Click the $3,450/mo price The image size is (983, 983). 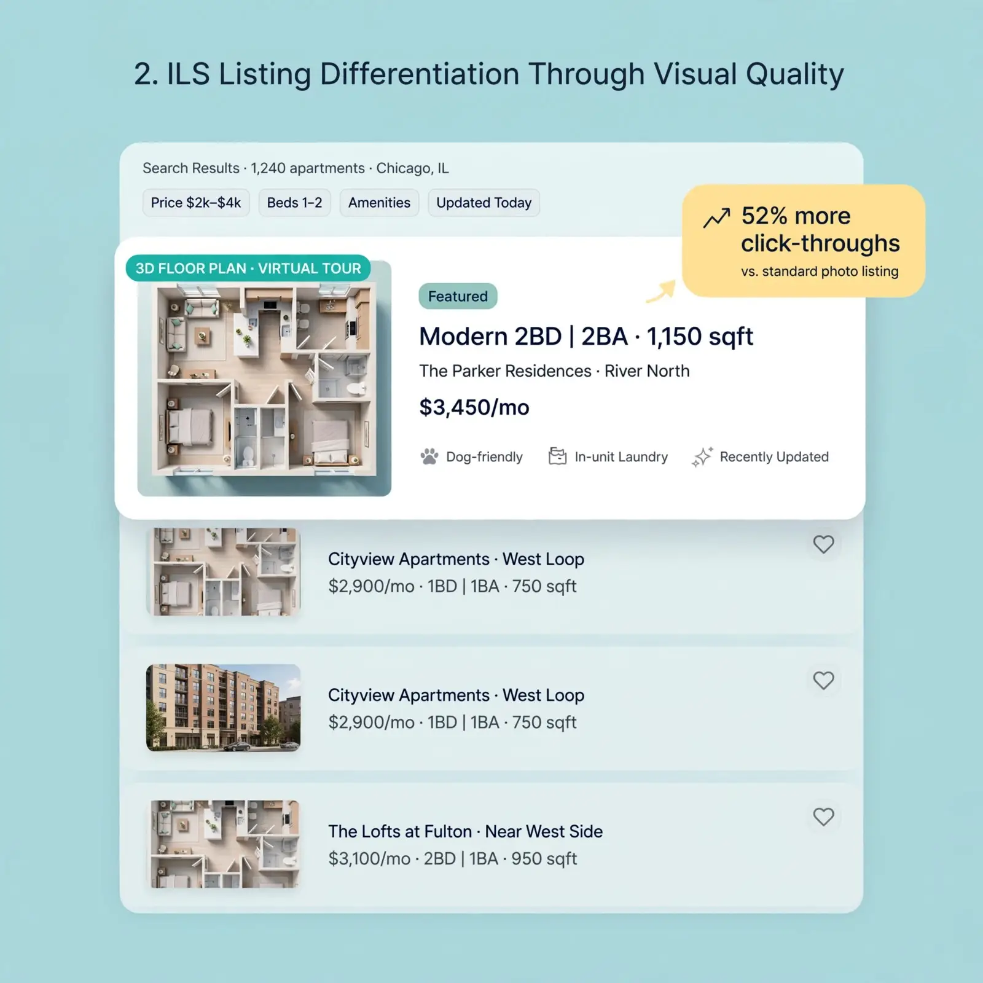474,407
